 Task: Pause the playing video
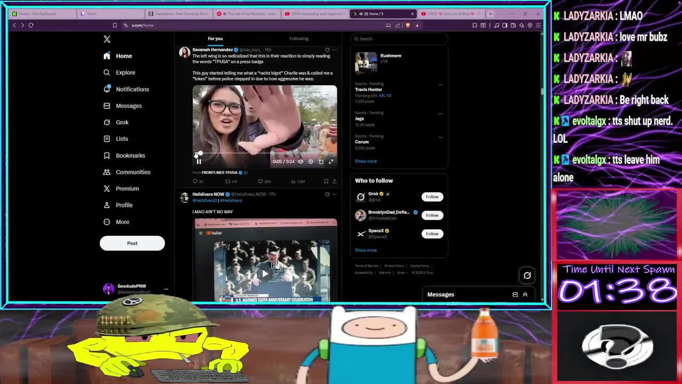199,162
